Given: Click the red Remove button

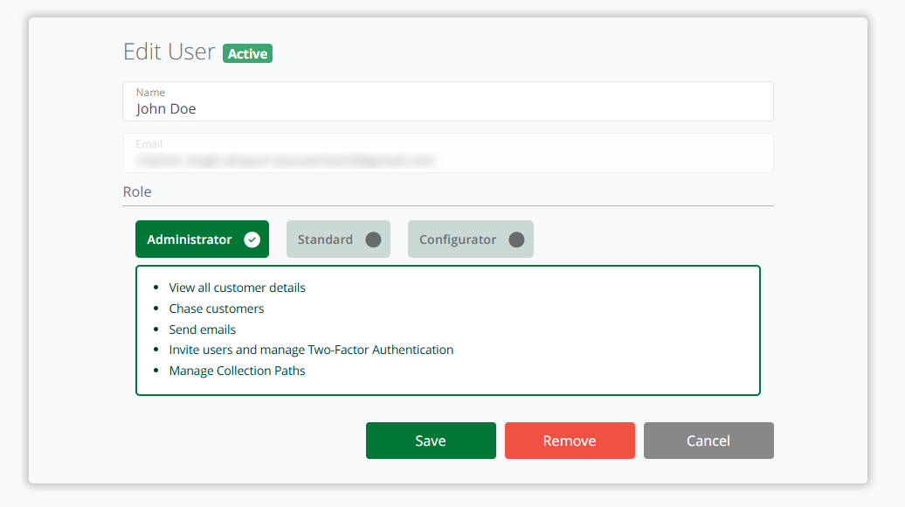Looking at the screenshot, I should coord(570,441).
